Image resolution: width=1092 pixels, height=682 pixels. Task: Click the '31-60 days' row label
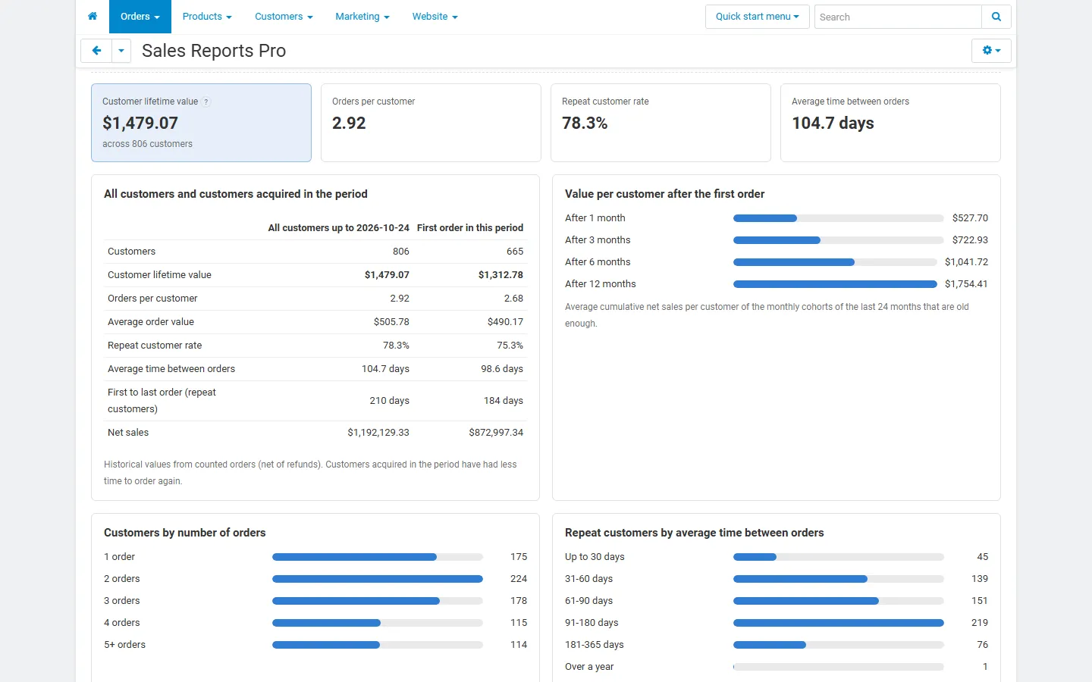tap(589, 579)
